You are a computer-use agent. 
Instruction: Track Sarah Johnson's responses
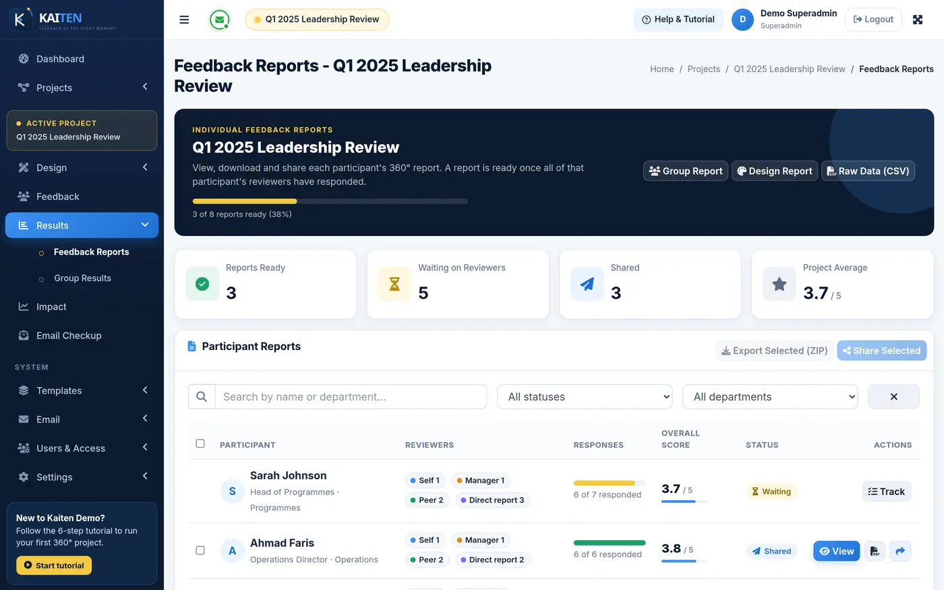(x=887, y=492)
